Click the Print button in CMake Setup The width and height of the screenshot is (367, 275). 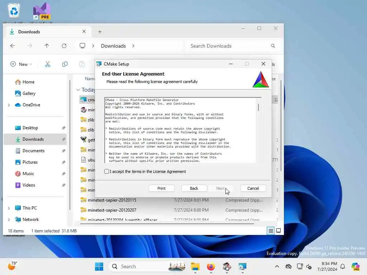[x=161, y=188]
